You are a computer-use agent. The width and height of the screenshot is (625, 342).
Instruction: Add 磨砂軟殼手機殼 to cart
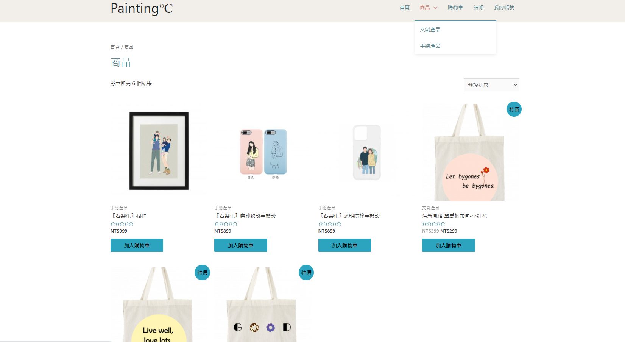[x=240, y=245]
